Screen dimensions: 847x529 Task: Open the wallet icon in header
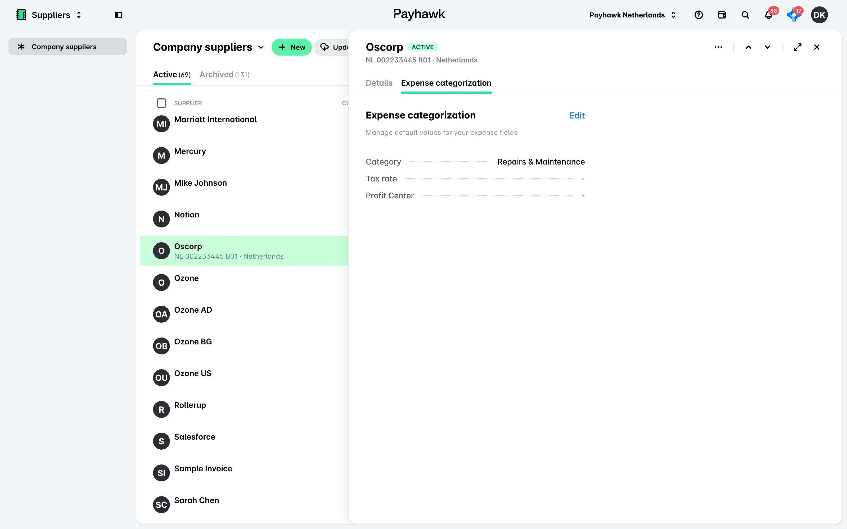click(722, 15)
